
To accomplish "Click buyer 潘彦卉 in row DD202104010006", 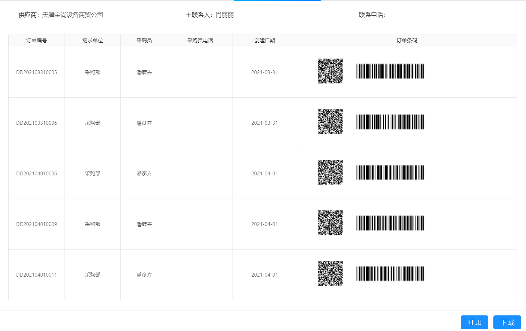I will click(x=144, y=174).
